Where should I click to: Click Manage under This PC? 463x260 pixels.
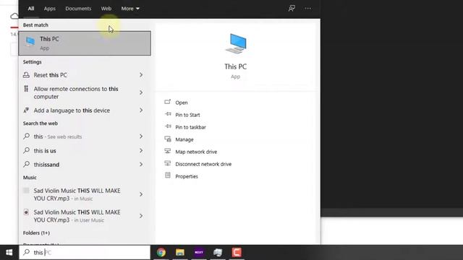click(x=184, y=139)
